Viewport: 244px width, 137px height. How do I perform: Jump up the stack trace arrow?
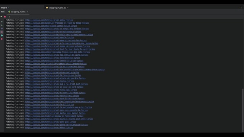pyautogui.click(x=2, y=22)
